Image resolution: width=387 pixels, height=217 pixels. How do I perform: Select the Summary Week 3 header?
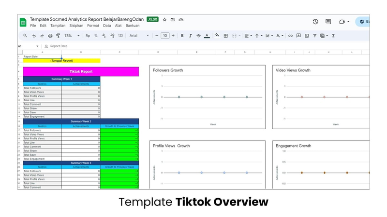coord(81,163)
